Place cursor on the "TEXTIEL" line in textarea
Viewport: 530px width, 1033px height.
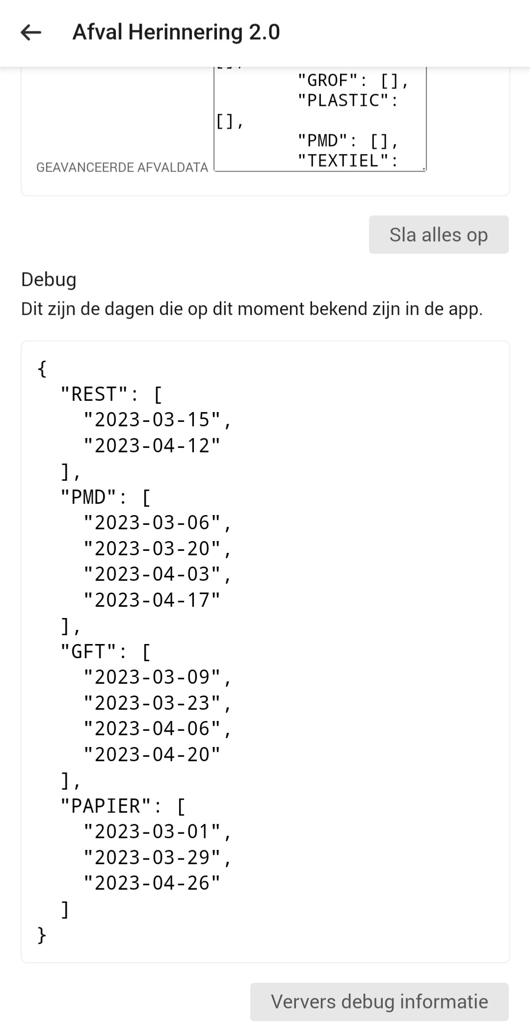click(x=348, y=160)
